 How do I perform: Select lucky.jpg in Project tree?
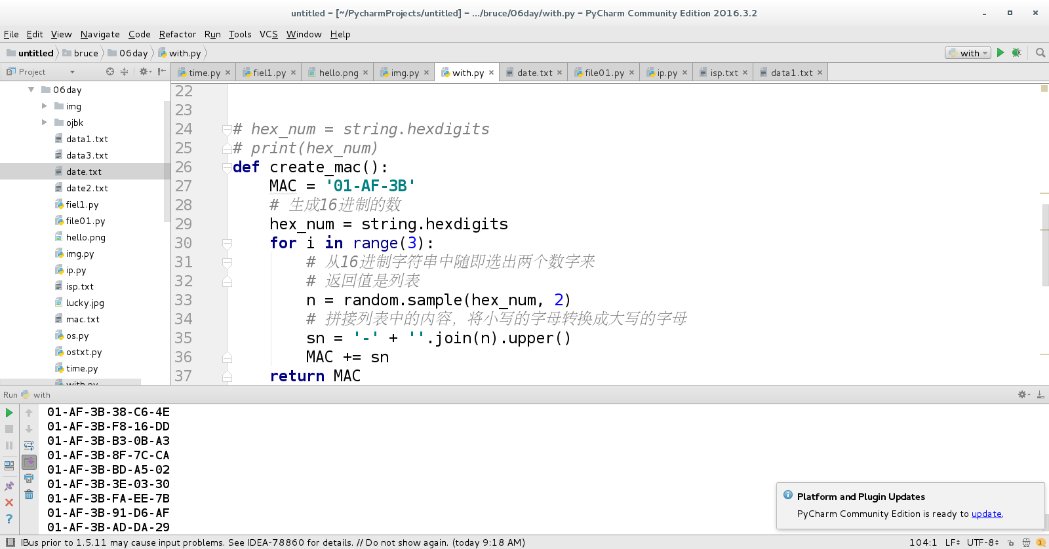coord(85,303)
